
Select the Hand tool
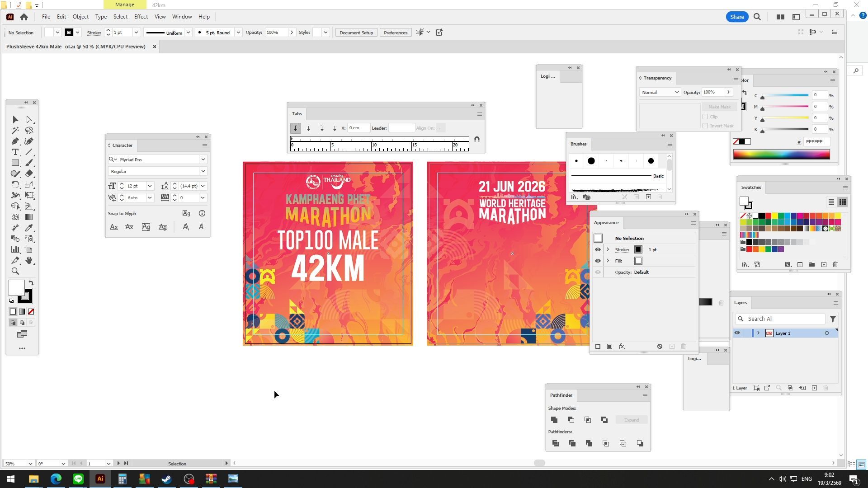(29, 261)
